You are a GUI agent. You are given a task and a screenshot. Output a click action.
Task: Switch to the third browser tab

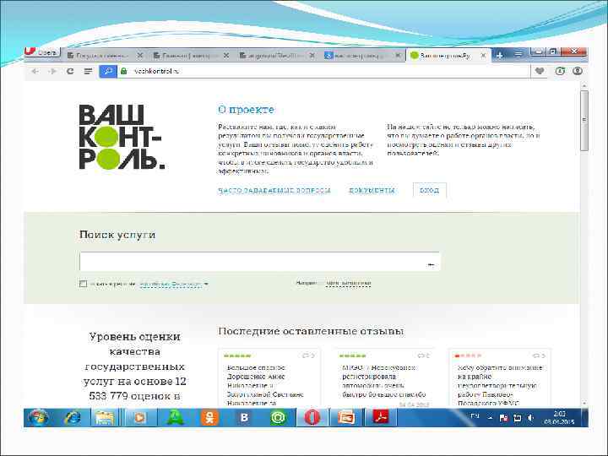coord(276,56)
